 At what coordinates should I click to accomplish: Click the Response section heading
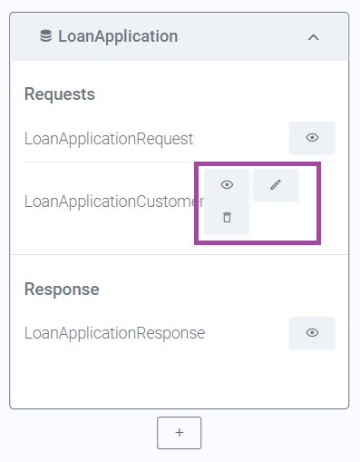coord(62,289)
